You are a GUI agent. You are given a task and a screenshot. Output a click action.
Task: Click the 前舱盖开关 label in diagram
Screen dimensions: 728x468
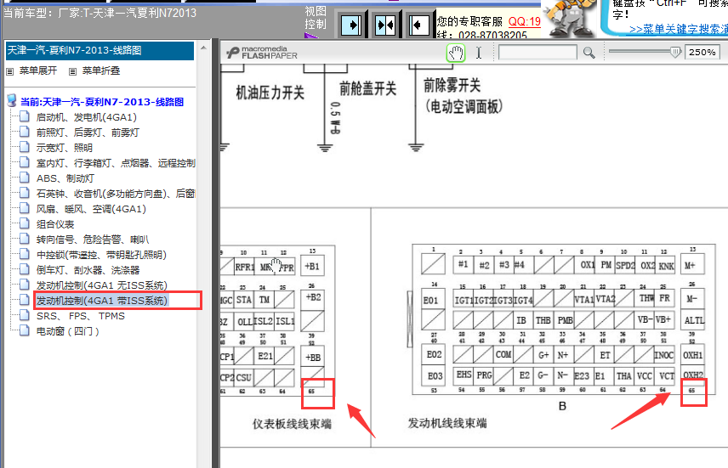[367, 88]
